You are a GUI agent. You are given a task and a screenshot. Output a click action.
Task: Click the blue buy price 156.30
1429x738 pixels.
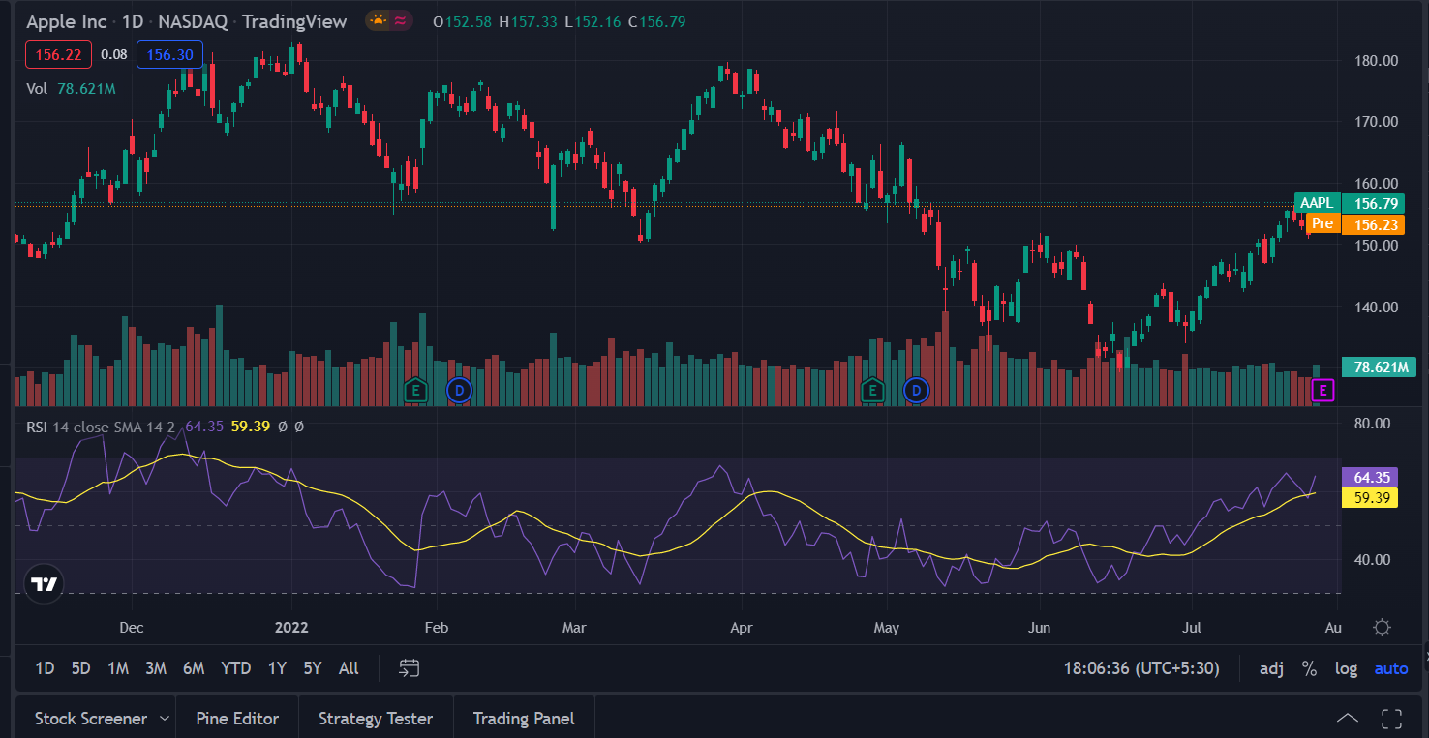[169, 54]
